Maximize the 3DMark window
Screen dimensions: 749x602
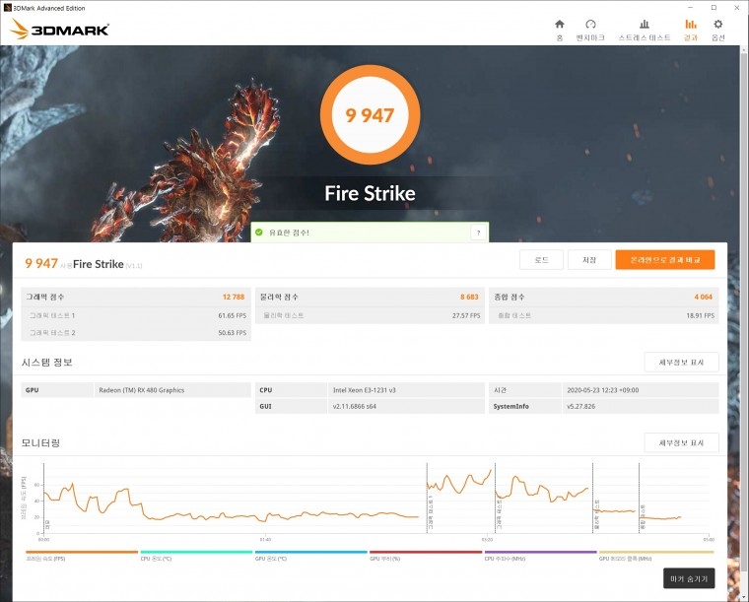click(x=714, y=8)
